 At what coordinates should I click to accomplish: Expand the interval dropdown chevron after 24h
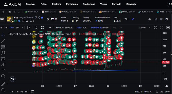22,28
